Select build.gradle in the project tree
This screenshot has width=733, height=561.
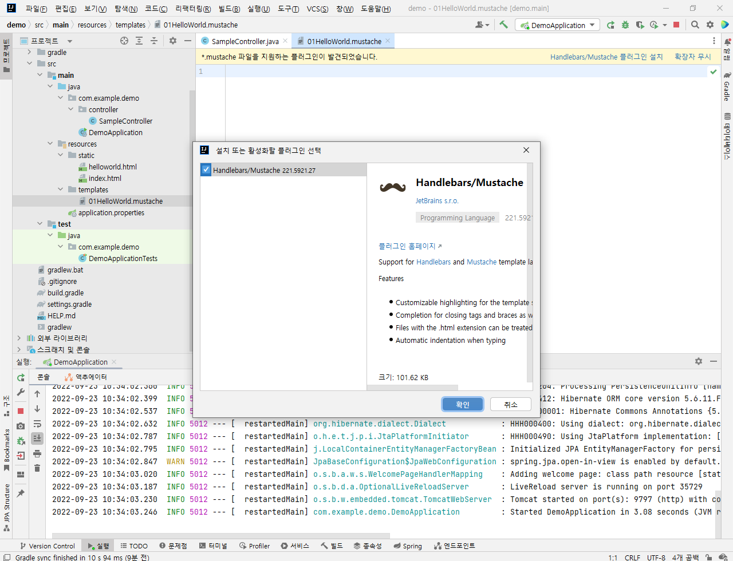65,293
